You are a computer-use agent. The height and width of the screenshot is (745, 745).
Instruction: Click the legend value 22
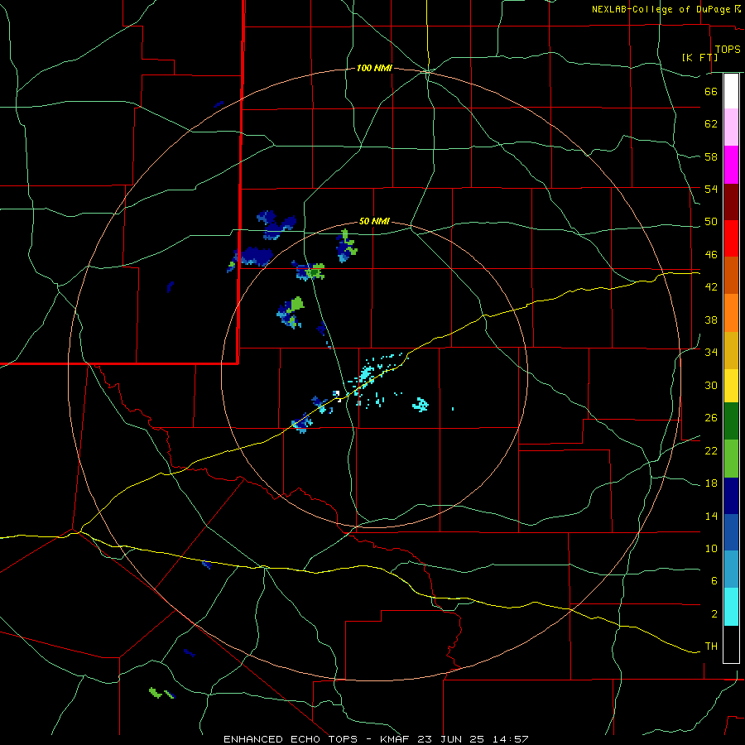click(x=711, y=450)
